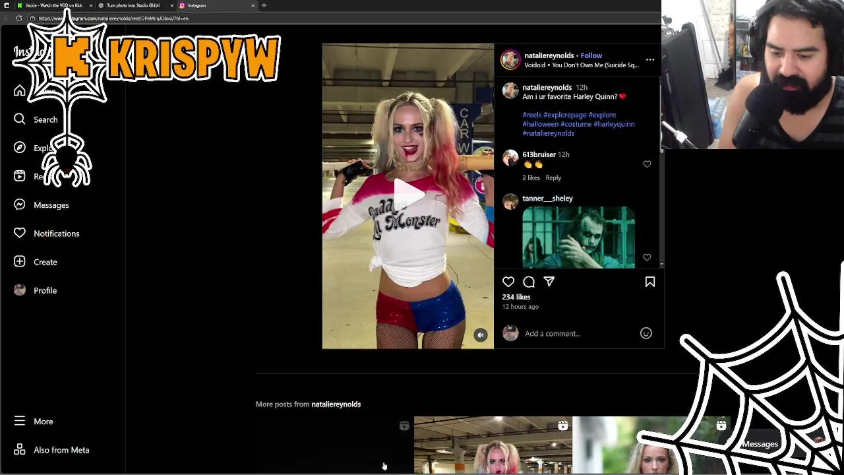Viewport: 844px width, 475px height.
Task: Play the Harley Quinn reel
Action: click(x=408, y=193)
